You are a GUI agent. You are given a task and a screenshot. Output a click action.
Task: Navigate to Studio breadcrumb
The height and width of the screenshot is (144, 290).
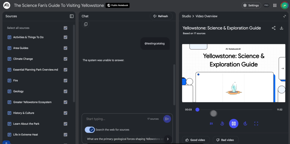pyautogui.click(x=186, y=16)
